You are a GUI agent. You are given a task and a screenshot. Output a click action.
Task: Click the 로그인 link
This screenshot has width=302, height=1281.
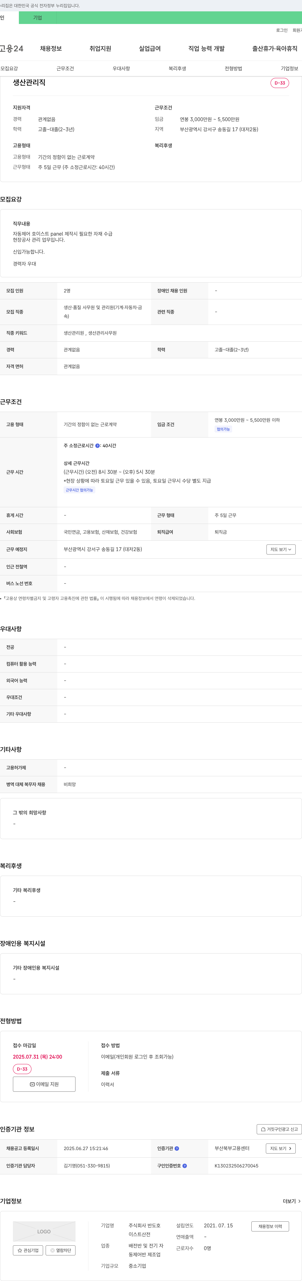(x=282, y=30)
